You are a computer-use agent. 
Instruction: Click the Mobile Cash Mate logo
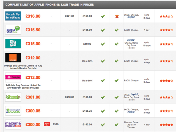(x=13, y=30)
